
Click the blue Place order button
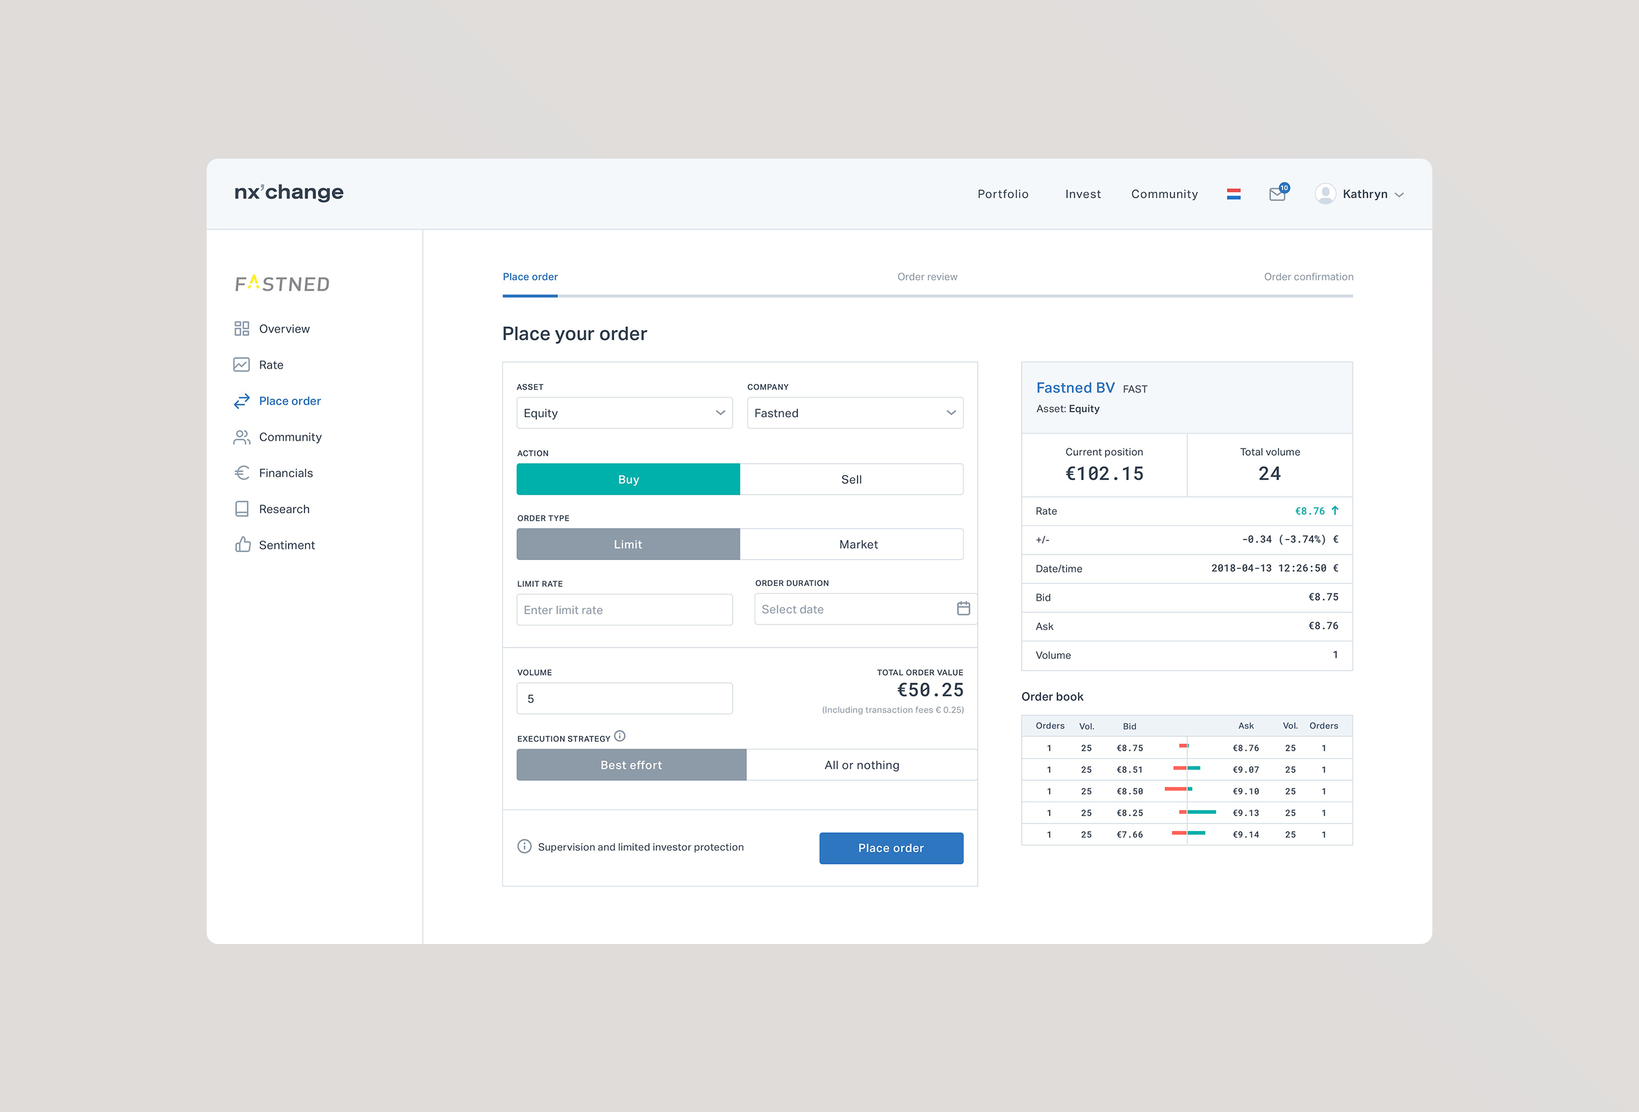[891, 848]
